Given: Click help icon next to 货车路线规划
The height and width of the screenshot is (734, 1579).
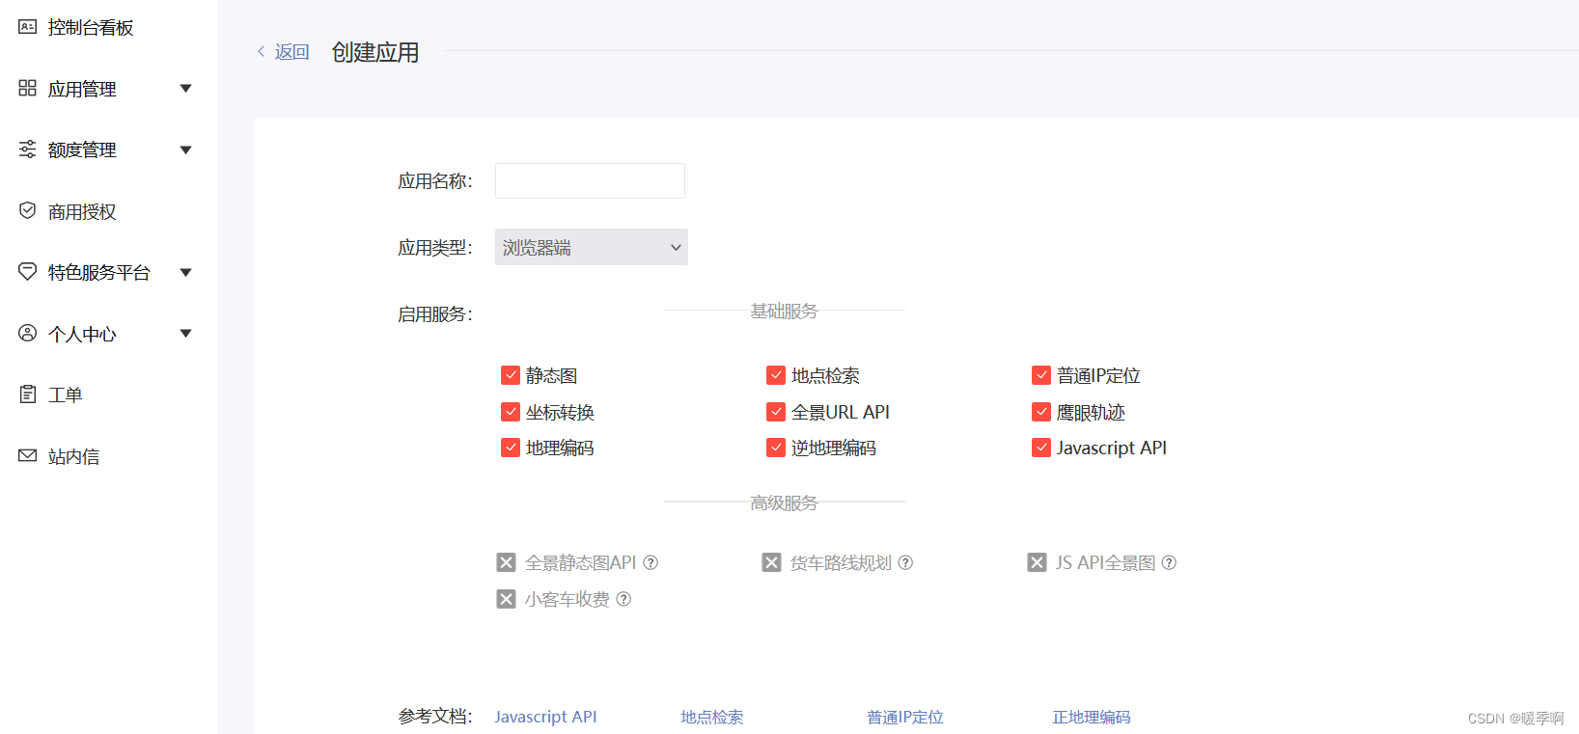Looking at the screenshot, I should pos(905,562).
